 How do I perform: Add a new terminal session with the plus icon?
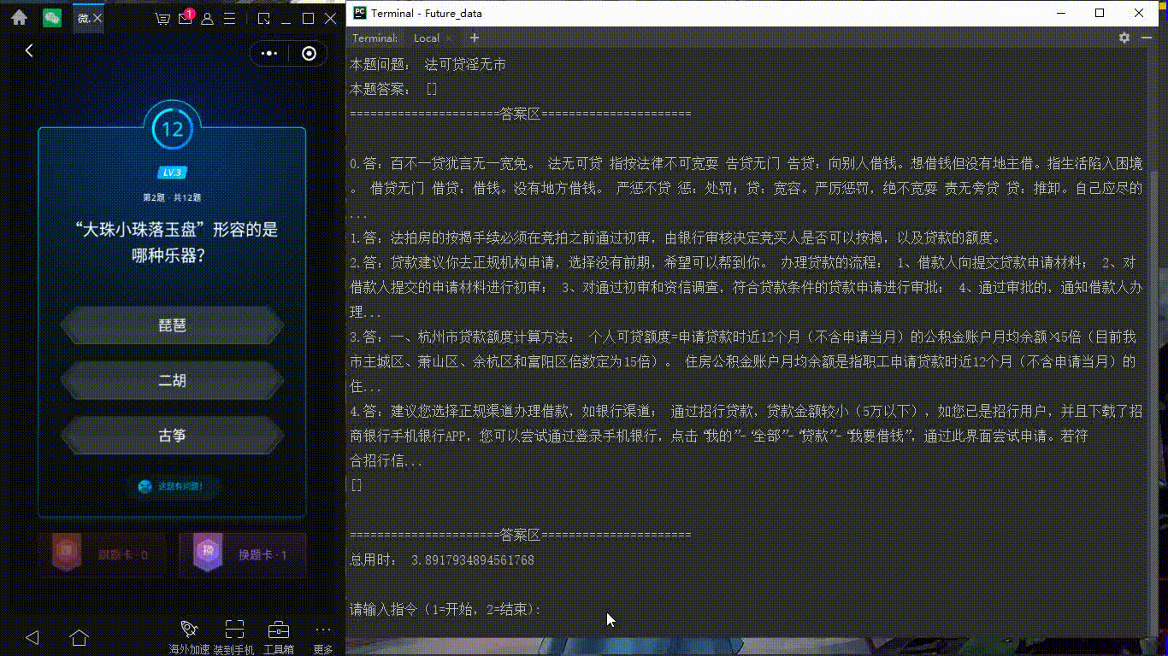click(474, 38)
